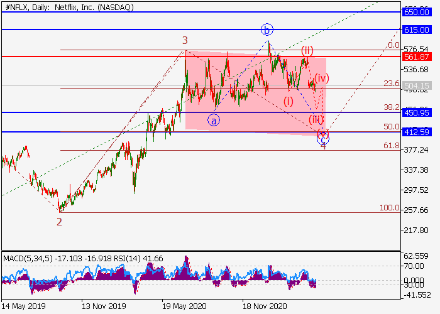The width and height of the screenshot is (440, 314).
Task: Click the -41.552 indicator axis value
Action: (x=416, y=295)
